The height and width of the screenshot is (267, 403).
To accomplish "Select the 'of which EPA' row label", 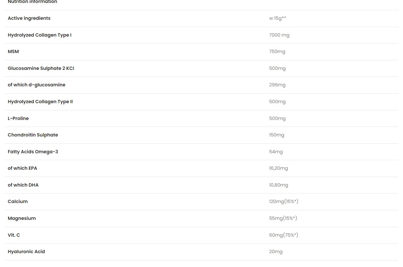I will point(22,168).
